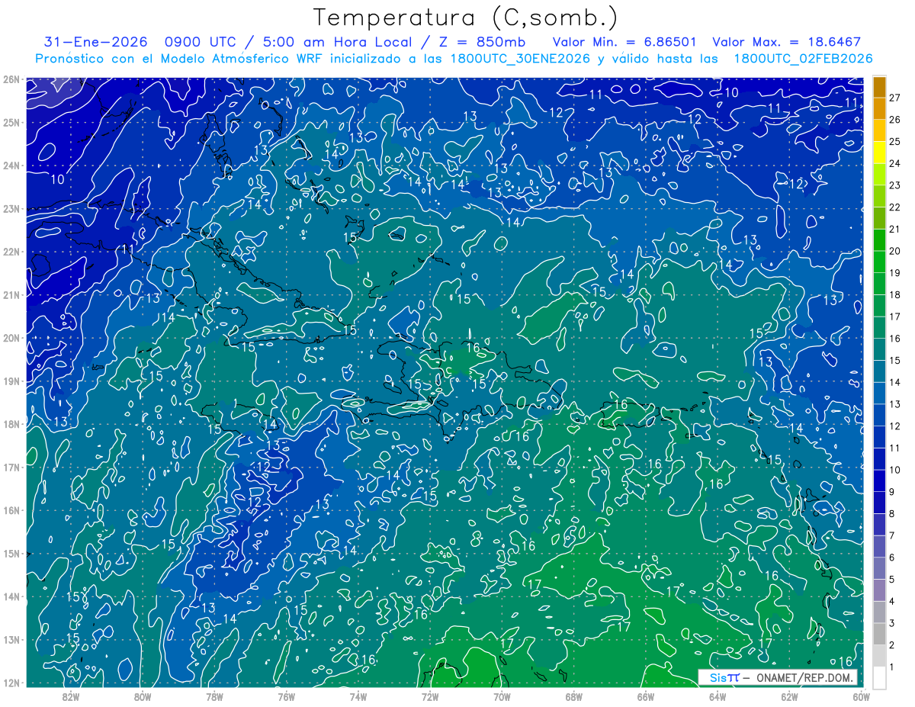The height and width of the screenshot is (707, 915).
Task: Click legend value '27' on color scale
Action: pyautogui.click(x=895, y=98)
